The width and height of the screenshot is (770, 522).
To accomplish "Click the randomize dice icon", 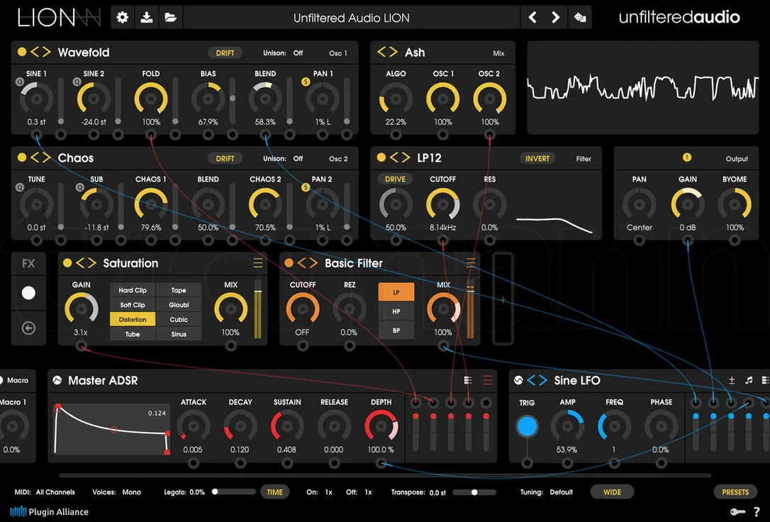I will click(x=580, y=18).
